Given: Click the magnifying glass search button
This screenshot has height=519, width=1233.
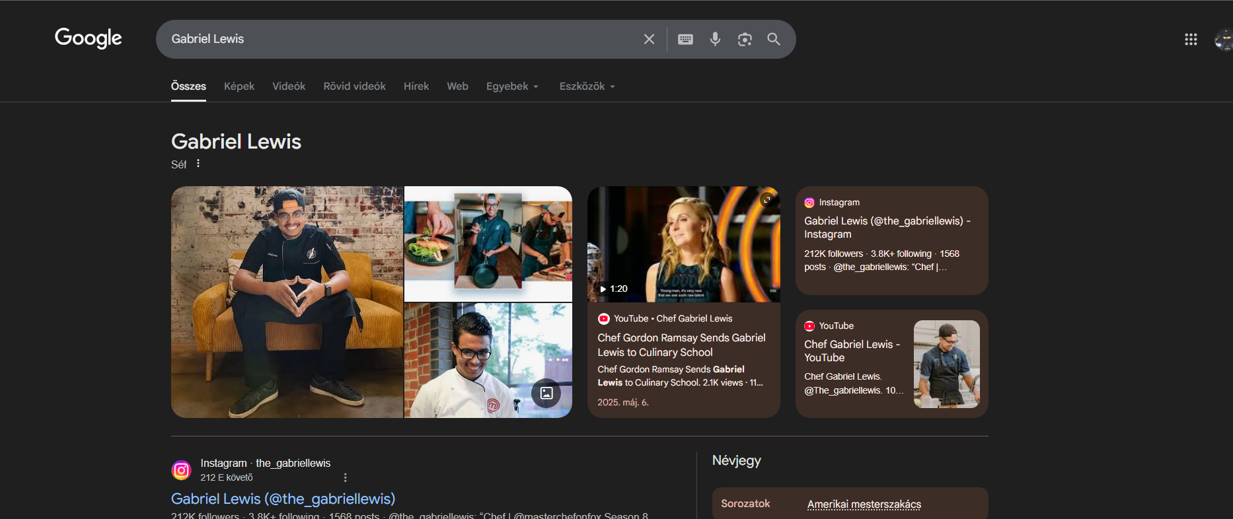Looking at the screenshot, I should 774,39.
